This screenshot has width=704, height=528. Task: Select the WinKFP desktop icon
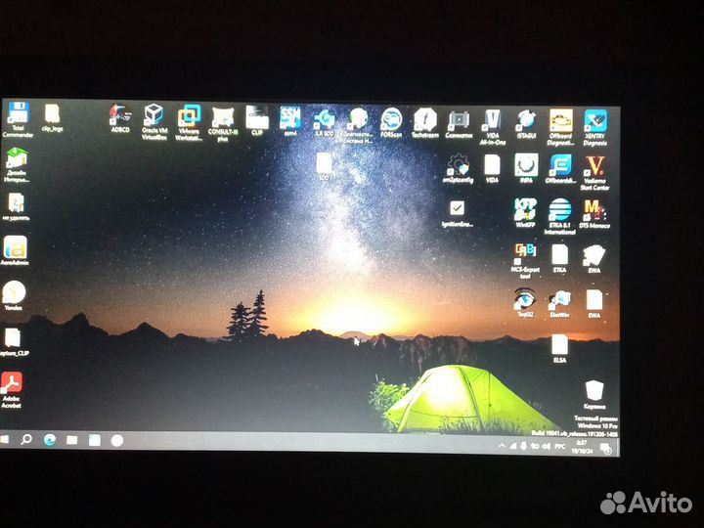tap(525, 210)
